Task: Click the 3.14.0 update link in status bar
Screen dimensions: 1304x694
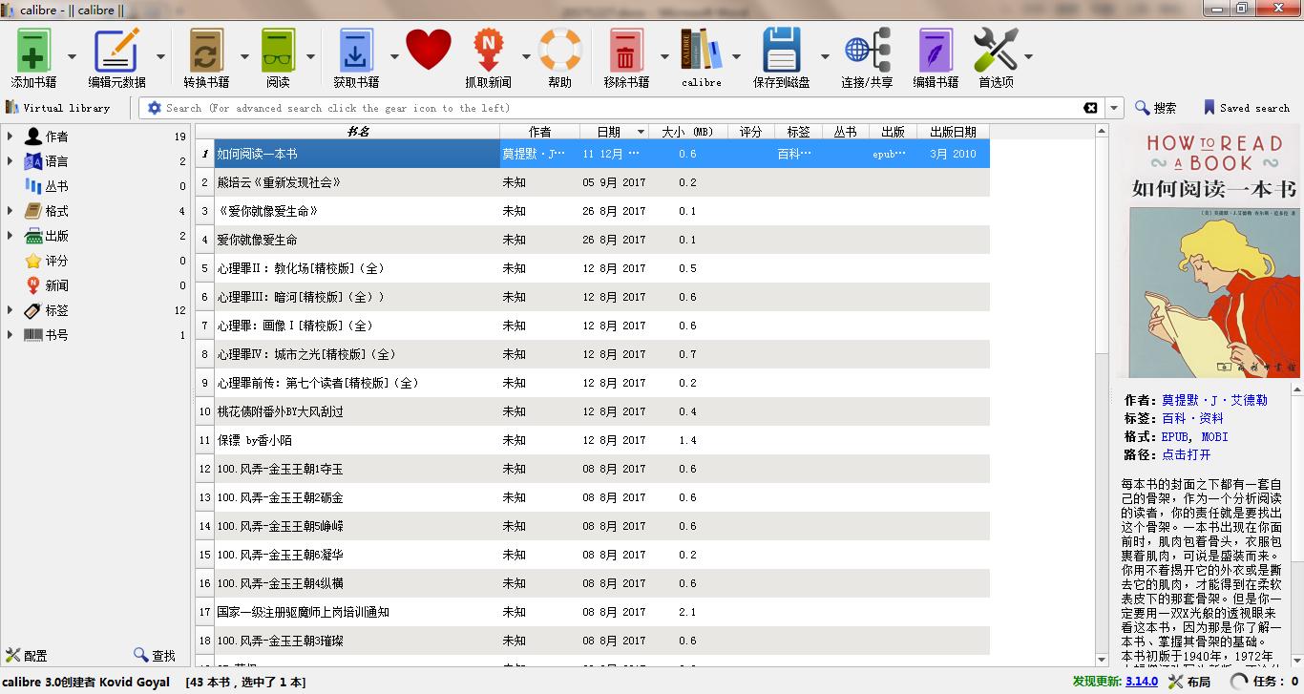Action: click(x=1142, y=682)
